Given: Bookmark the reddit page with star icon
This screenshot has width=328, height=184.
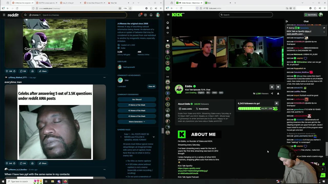Looking at the screenshot, I should point(130,8).
